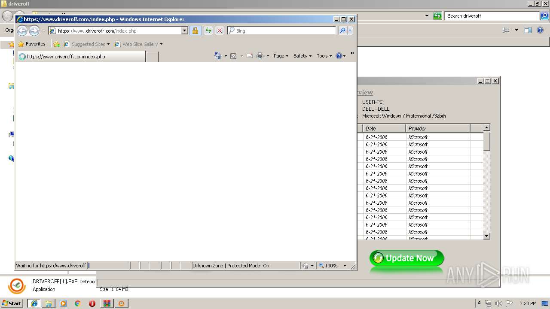This screenshot has width=550, height=309.
Task: Click the 2:23 PM system clock
Action: tap(528, 303)
